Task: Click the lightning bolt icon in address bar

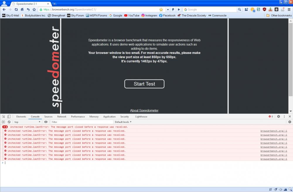Action: 173,10
